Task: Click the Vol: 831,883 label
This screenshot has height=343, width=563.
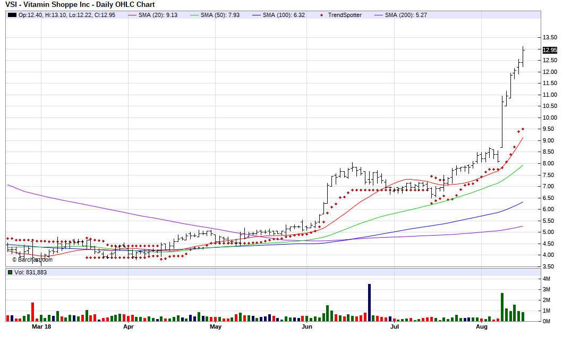Action: tap(30, 272)
